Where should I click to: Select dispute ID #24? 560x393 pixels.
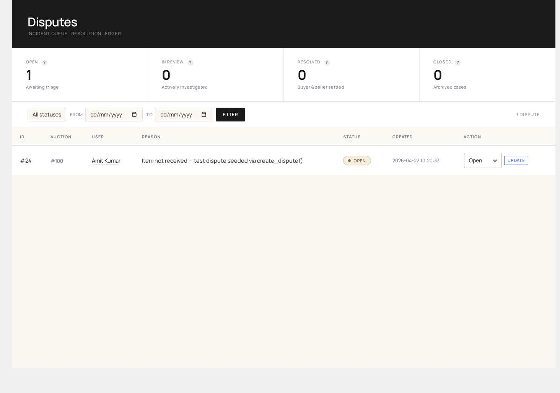[26, 161]
